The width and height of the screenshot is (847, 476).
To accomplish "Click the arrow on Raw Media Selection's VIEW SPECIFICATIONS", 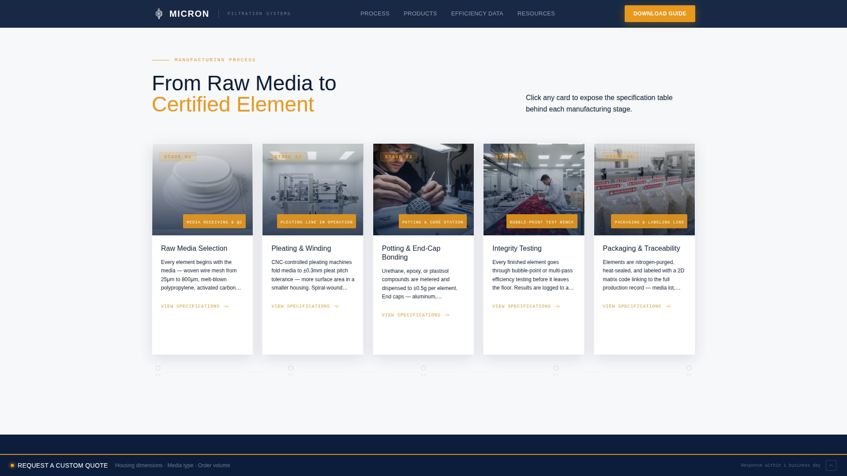I will coord(225,306).
